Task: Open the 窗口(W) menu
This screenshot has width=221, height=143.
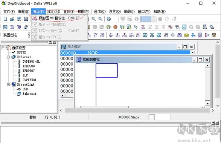Action: point(144,11)
